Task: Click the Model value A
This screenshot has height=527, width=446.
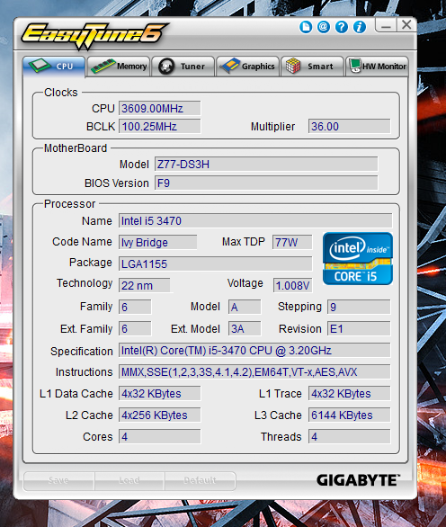Action: point(245,307)
